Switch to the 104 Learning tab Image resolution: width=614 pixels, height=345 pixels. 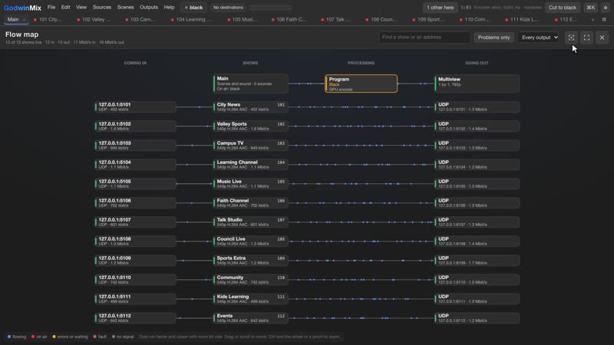click(192, 20)
